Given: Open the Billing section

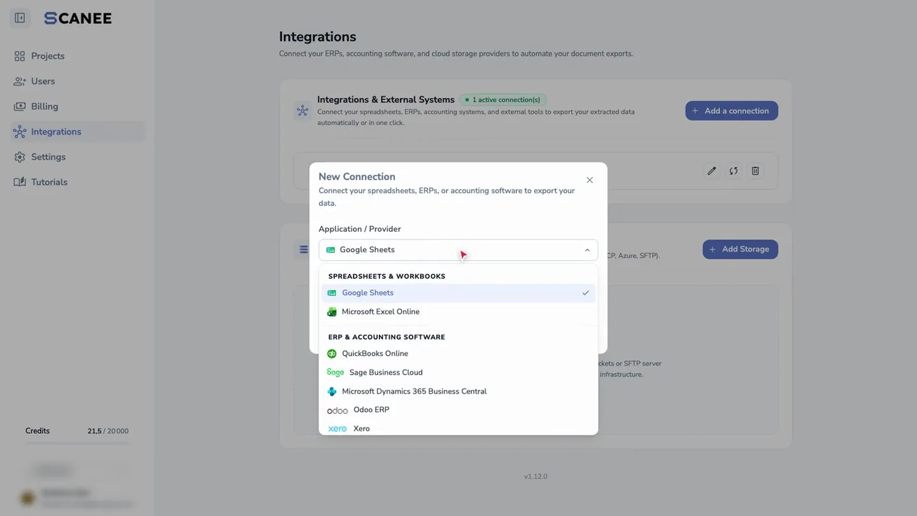Looking at the screenshot, I should pos(78,106).
